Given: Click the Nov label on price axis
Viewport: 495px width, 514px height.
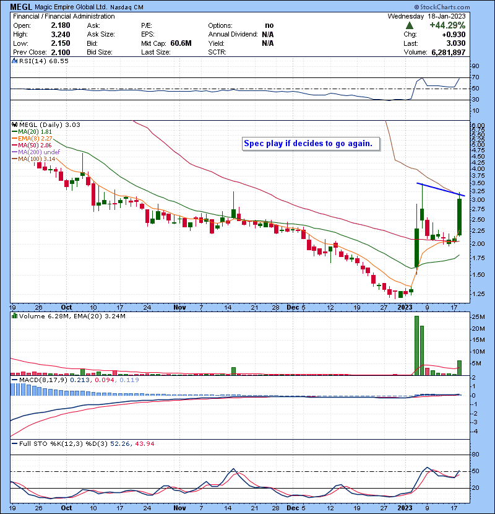Looking at the screenshot, I should pos(179,308).
